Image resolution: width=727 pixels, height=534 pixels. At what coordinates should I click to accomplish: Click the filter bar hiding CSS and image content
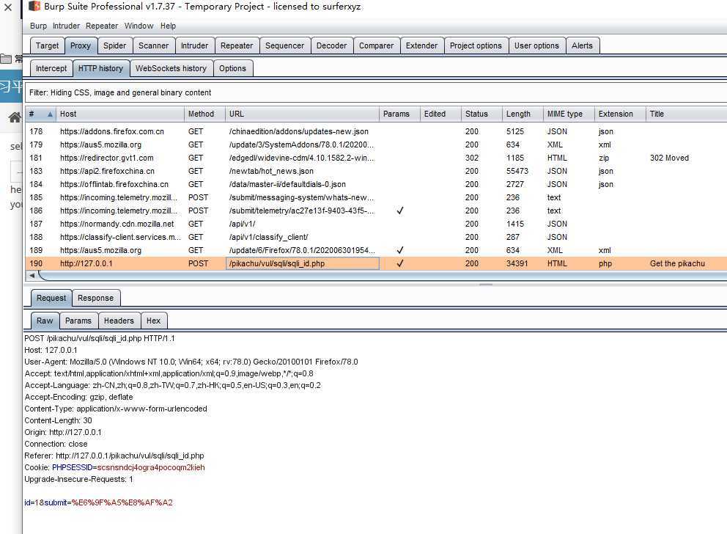point(375,92)
